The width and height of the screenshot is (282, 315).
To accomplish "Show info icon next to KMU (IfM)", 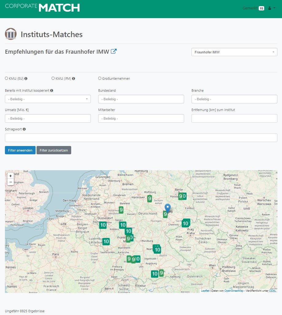I will pos(74,79).
